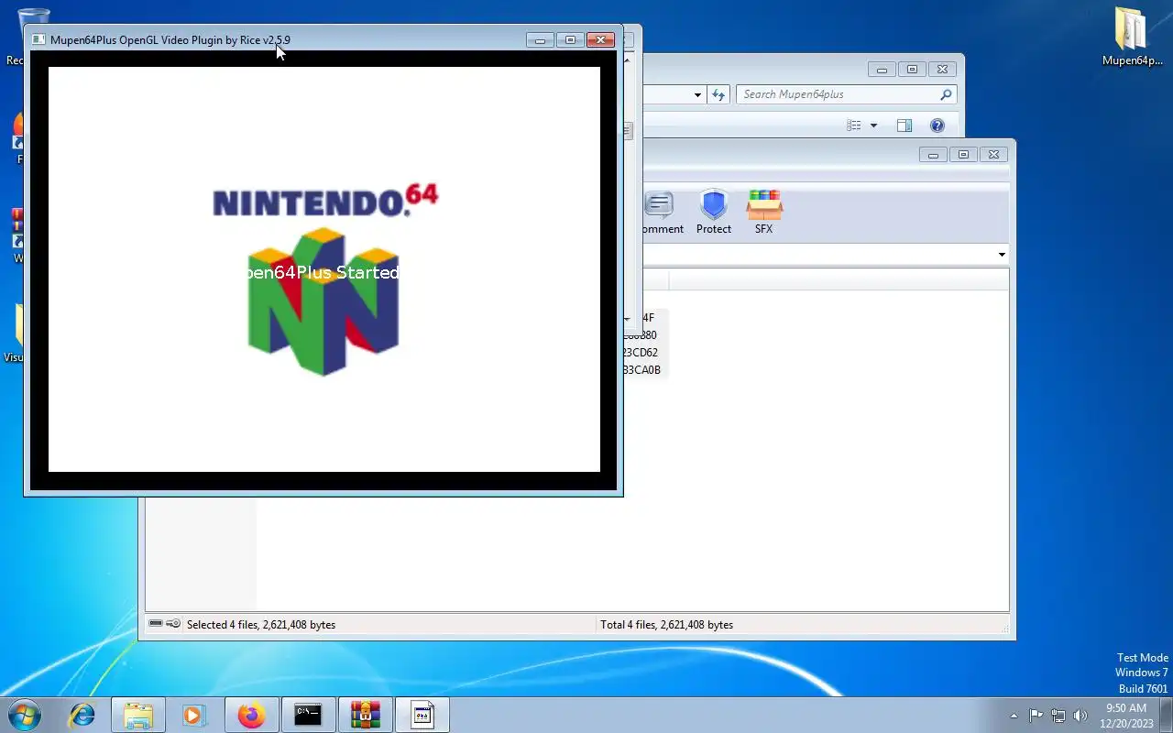This screenshot has height=733, width=1173.
Task: Close the Explorer Mupen64plus window
Action: point(942,70)
